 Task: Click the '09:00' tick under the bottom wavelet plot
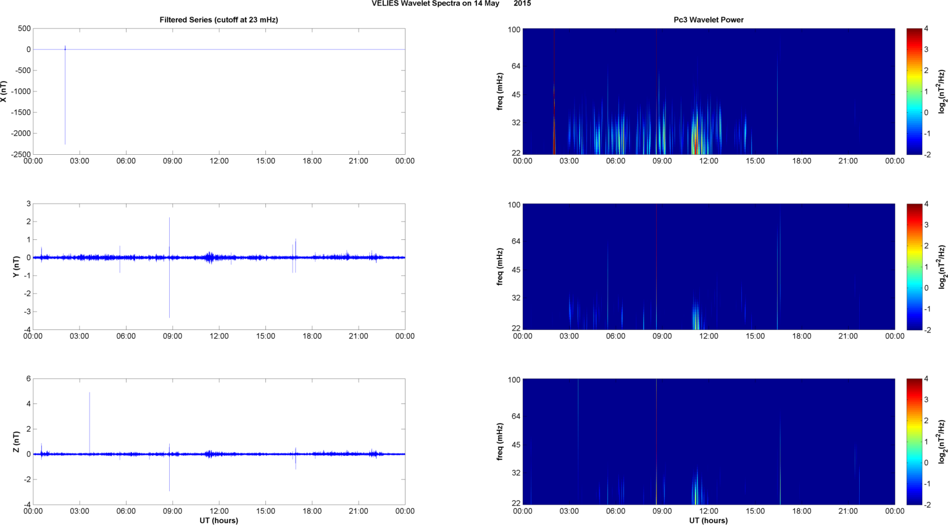pyautogui.click(x=662, y=511)
